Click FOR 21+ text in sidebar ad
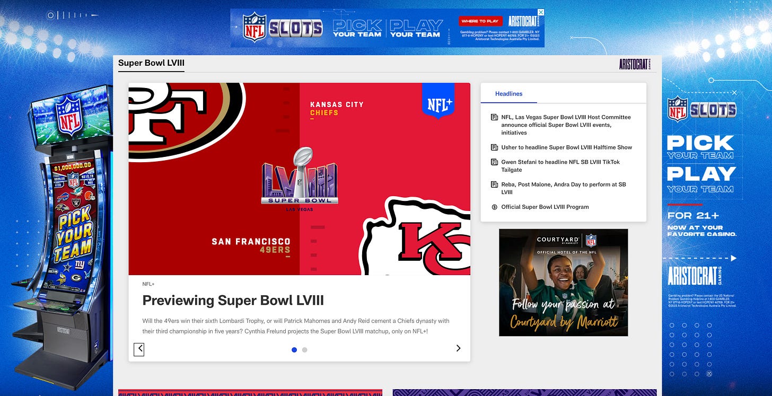The height and width of the screenshot is (396, 772). tap(693, 215)
